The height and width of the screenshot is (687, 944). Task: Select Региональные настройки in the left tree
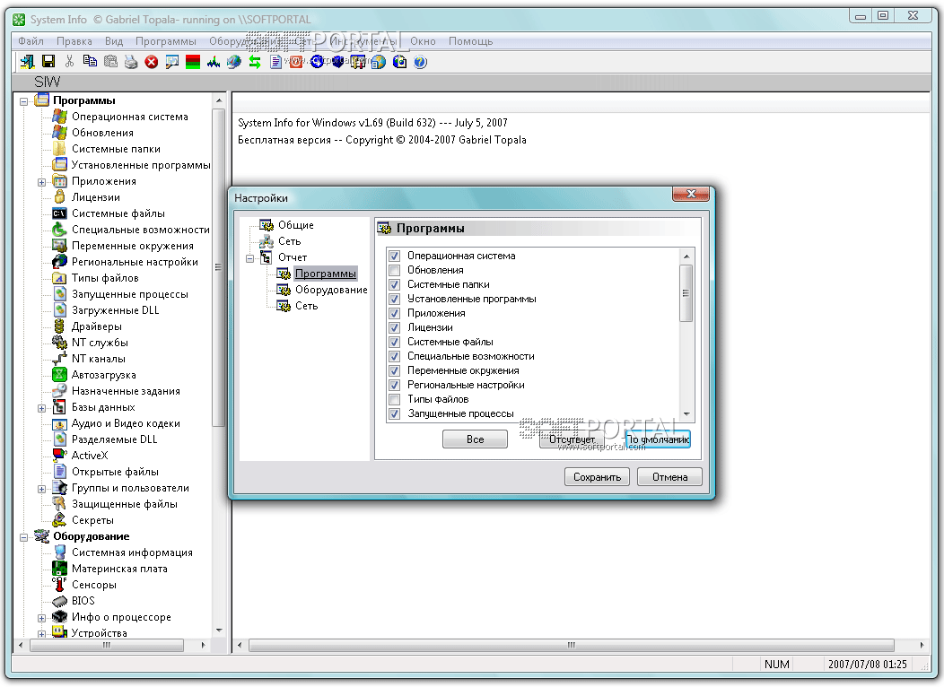(135, 262)
